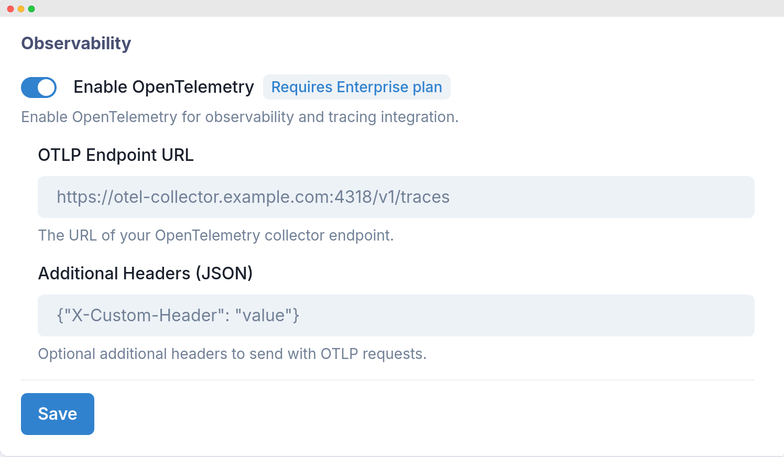
Task: Click the example JSON header placeholder
Action: click(178, 315)
